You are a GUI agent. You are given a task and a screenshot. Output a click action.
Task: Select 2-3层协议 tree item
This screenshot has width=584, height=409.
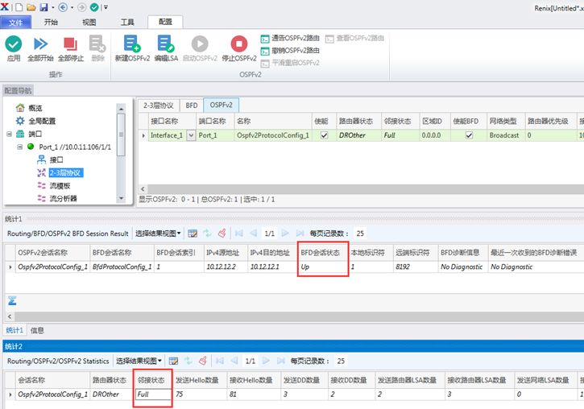pyautogui.click(x=65, y=172)
